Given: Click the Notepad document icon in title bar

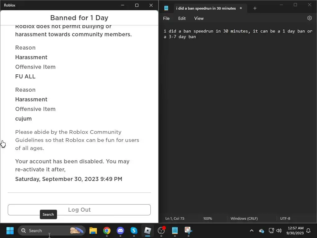Looking at the screenshot, I should 166,8.
